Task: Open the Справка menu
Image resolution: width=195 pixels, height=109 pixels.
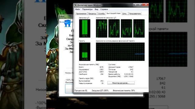Action: click(104, 9)
